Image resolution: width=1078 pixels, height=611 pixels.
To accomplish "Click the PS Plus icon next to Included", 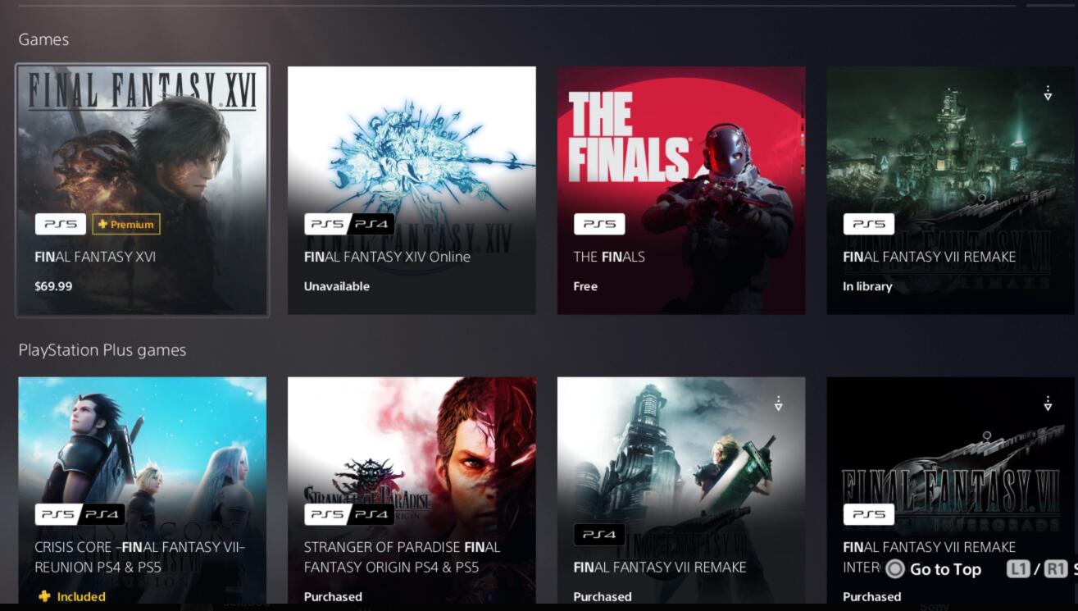I will point(43,596).
